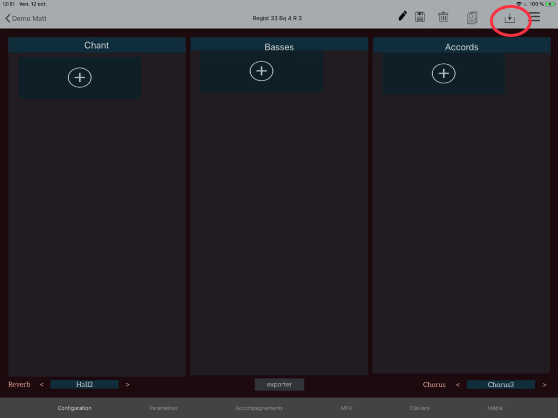Select previous Reverb type with left arrow
The width and height of the screenshot is (558, 418).
tap(41, 385)
